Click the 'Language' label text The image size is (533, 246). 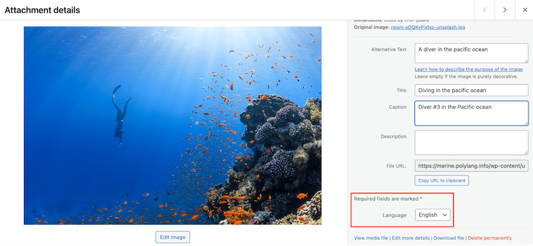(394, 215)
